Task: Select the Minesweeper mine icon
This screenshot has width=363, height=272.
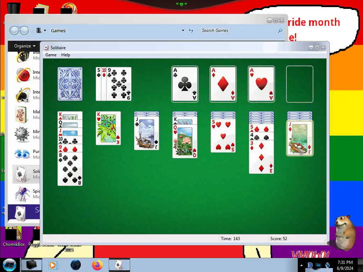Action: click(22, 134)
